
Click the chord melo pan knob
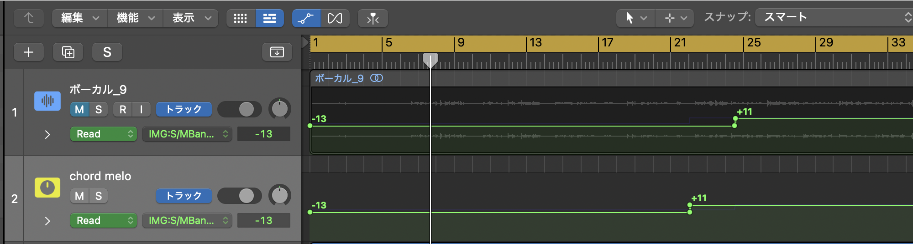pos(280,195)
